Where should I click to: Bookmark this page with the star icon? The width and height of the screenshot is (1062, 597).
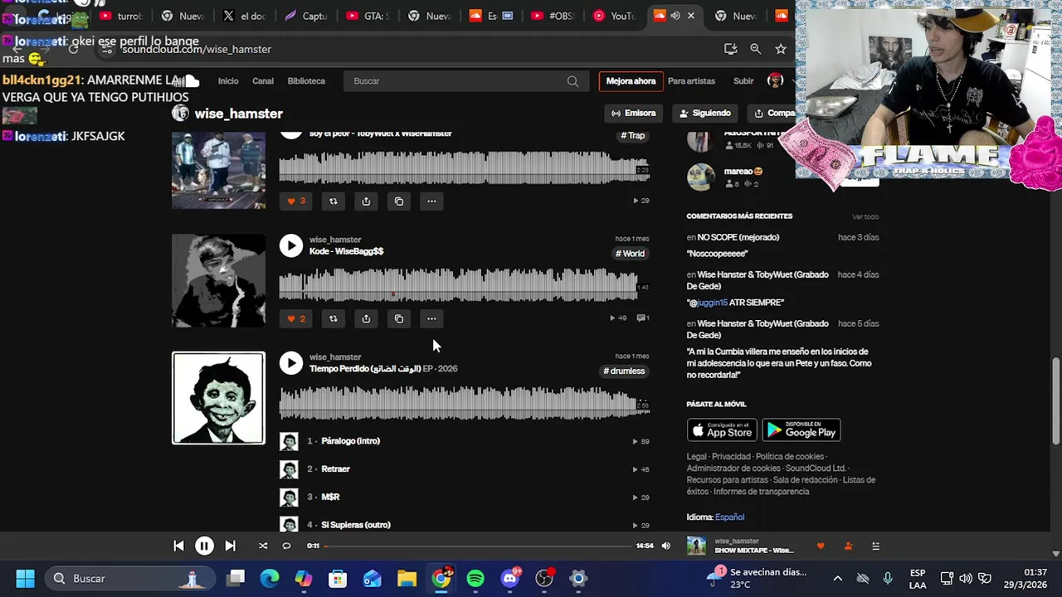point(781,49)
